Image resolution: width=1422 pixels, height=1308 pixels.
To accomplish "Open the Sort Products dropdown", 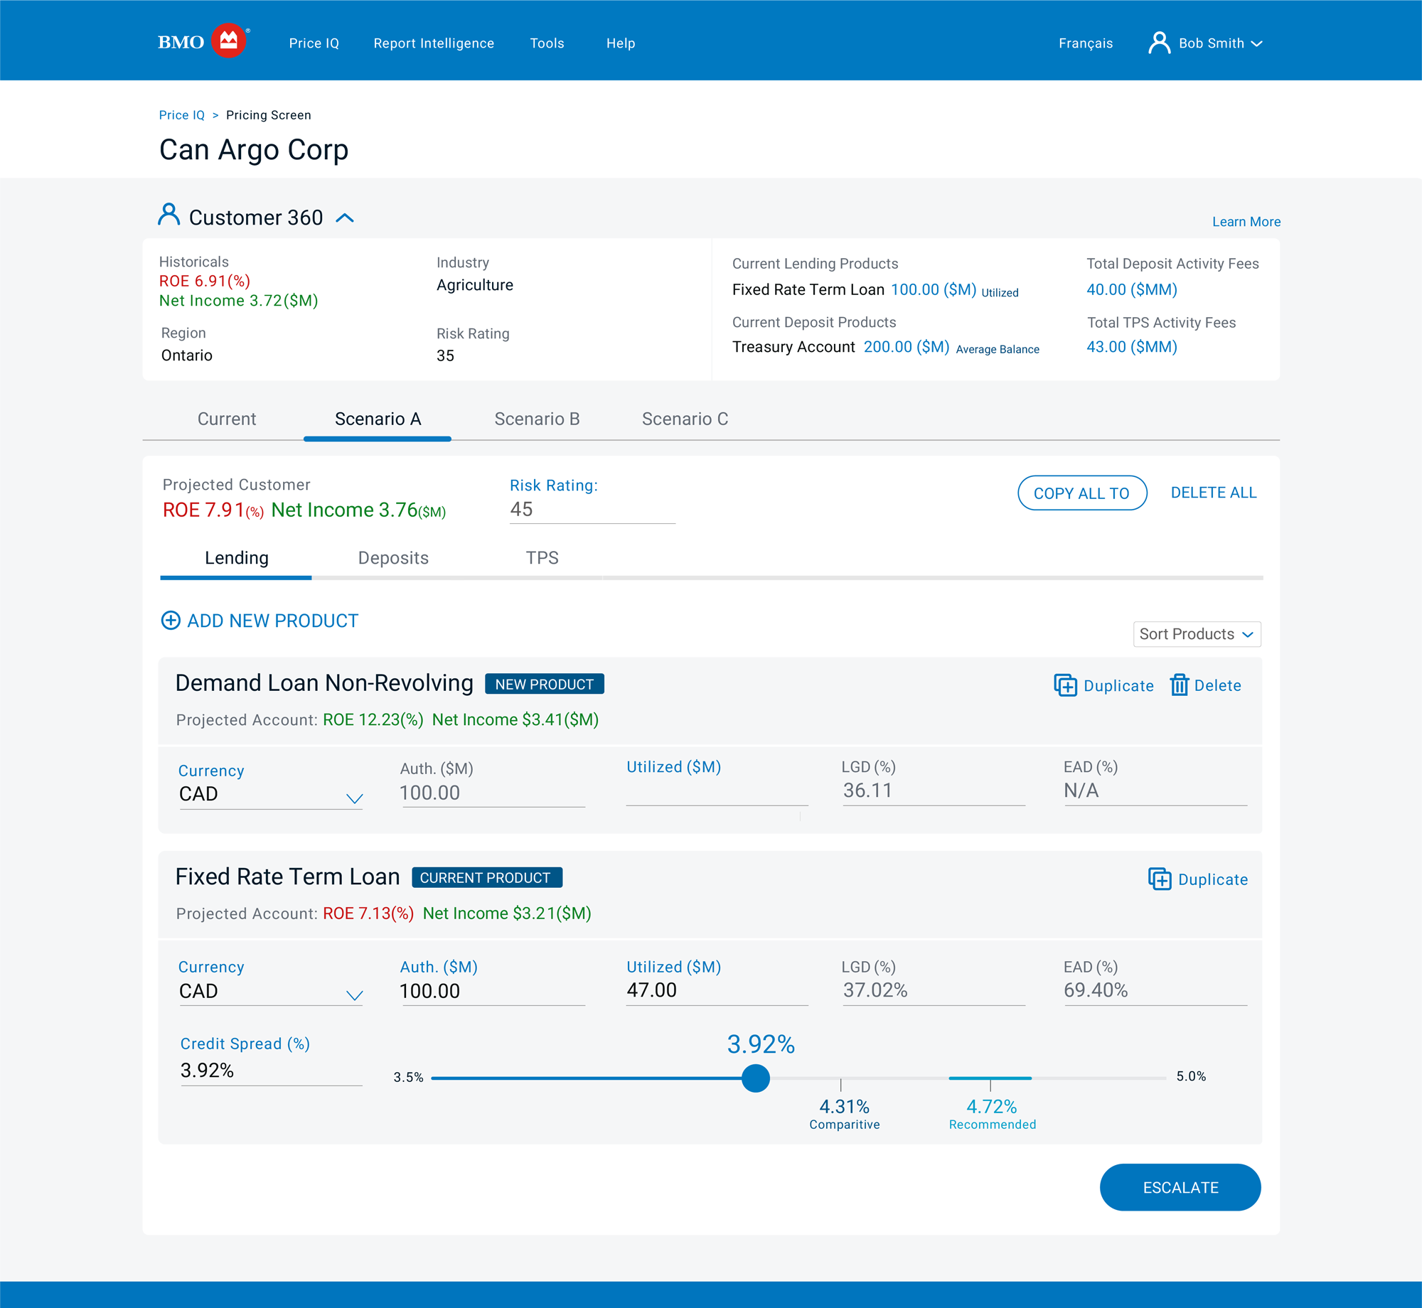I will coord(1197,634).
